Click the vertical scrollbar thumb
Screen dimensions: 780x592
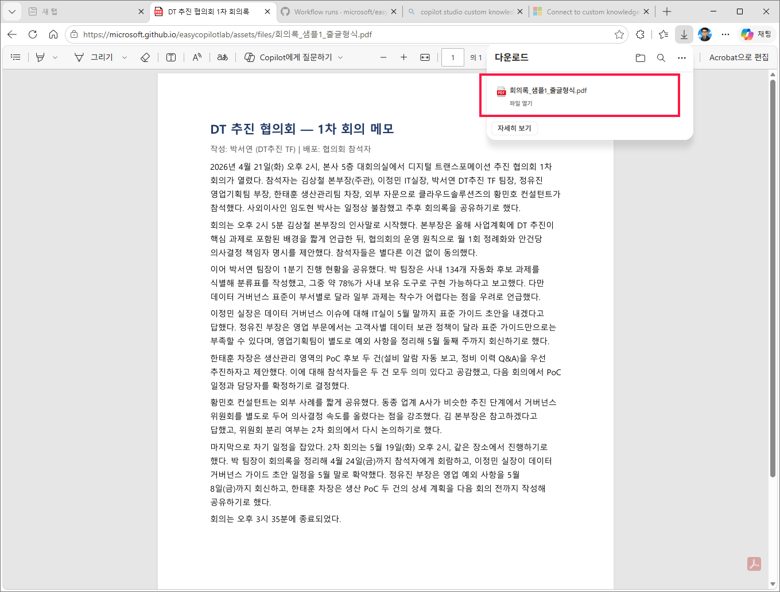pyautogui.click(x=773, y=278)
